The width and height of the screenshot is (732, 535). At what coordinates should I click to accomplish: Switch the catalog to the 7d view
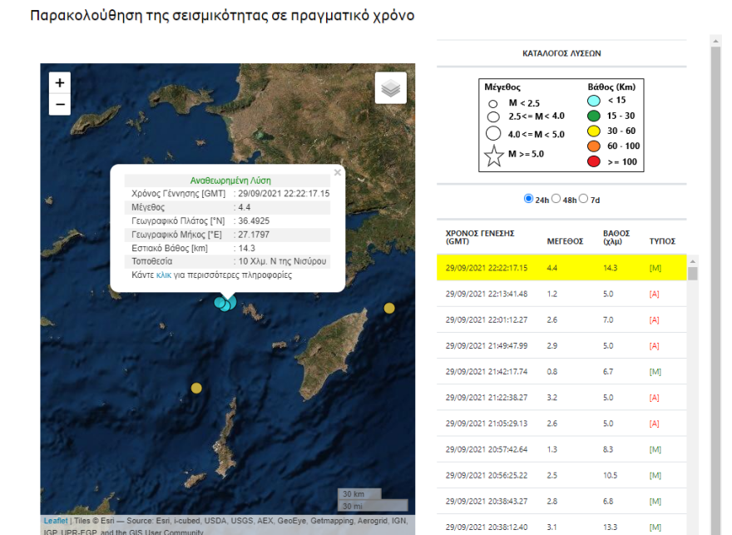click(582, 197)
